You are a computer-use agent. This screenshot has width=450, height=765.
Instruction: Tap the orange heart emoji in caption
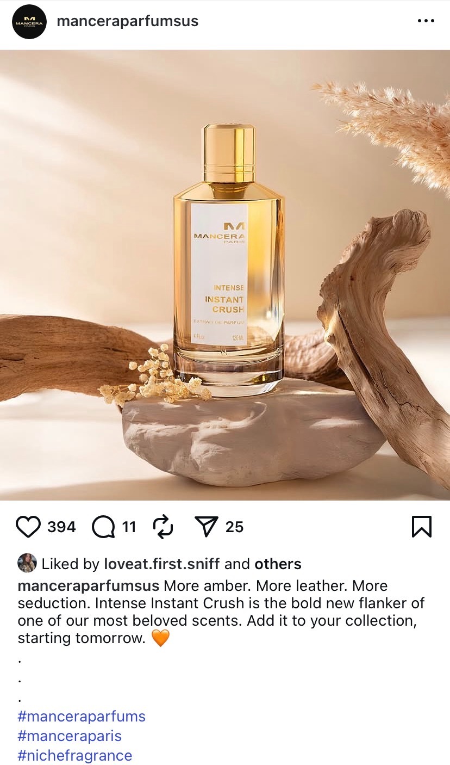160,638
